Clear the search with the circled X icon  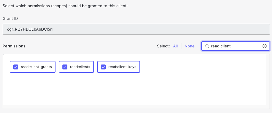264,46
